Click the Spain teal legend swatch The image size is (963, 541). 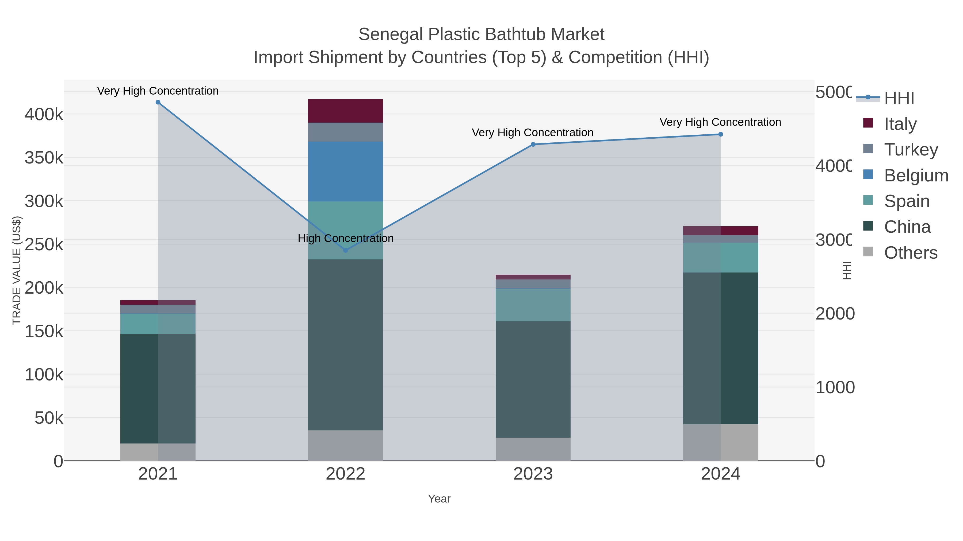click(x=868, y=200)
